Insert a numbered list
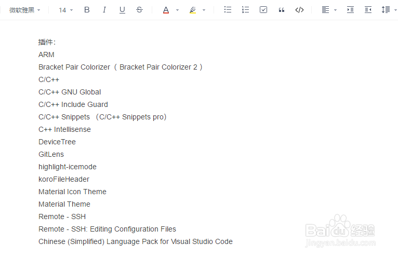Image resolution: width=398 pixels, height=257 pixels. (245, 10)
